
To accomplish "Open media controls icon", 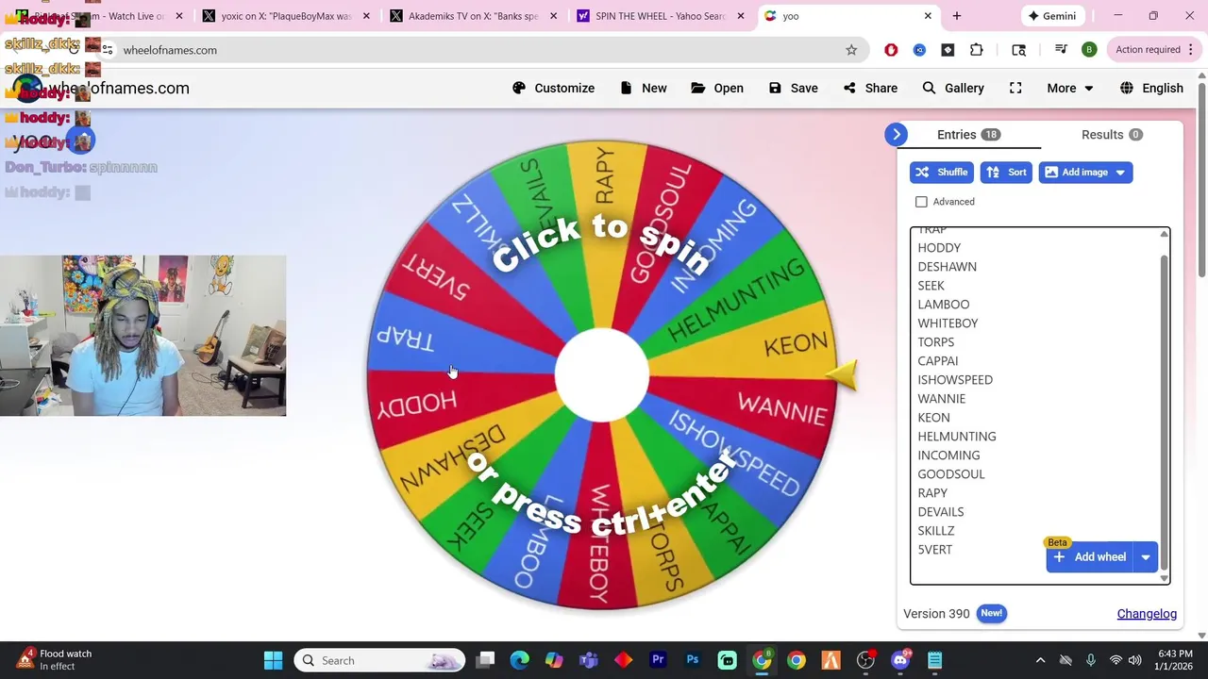I will [x=1061, y=50].
